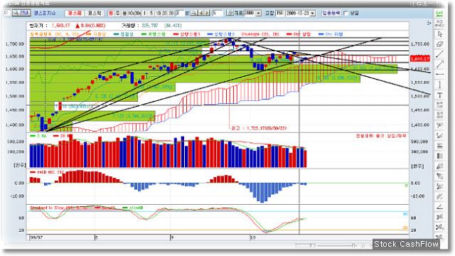This screenshot has height=256, width=455.
Task: Click the blue-text button beside the checkbox
Action: pyautogui.click(x=331, y=13)
